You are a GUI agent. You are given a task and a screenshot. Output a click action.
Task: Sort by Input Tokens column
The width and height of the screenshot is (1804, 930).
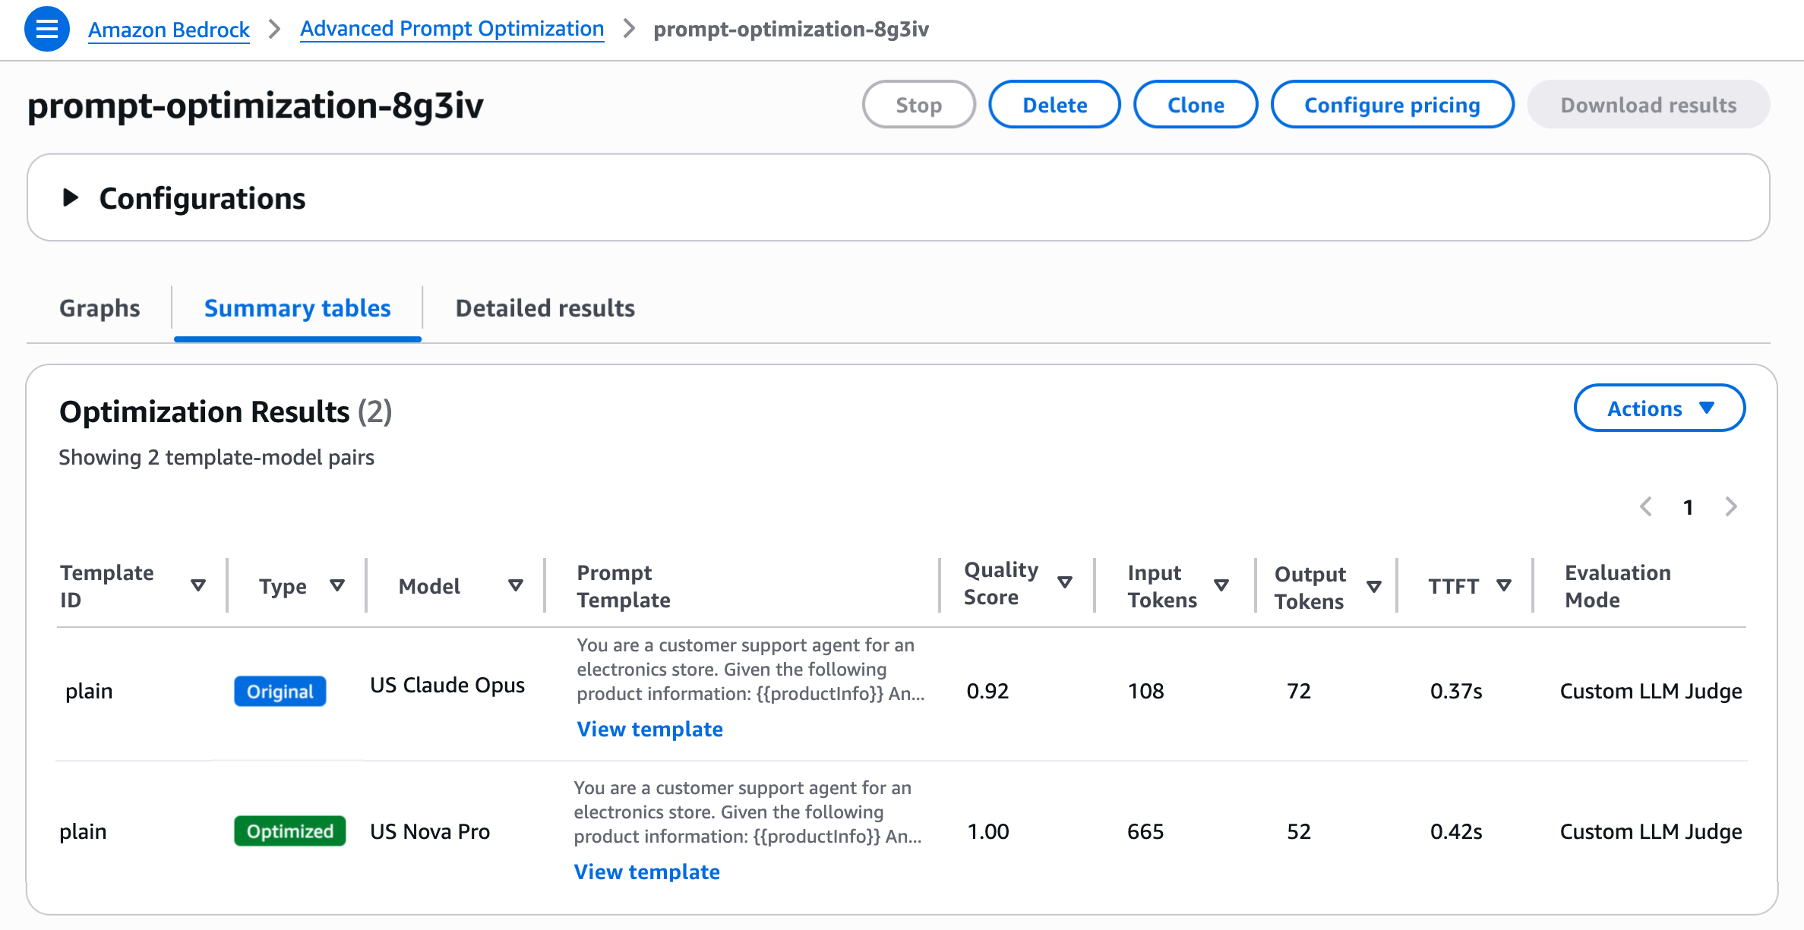tap(1221, 585)
